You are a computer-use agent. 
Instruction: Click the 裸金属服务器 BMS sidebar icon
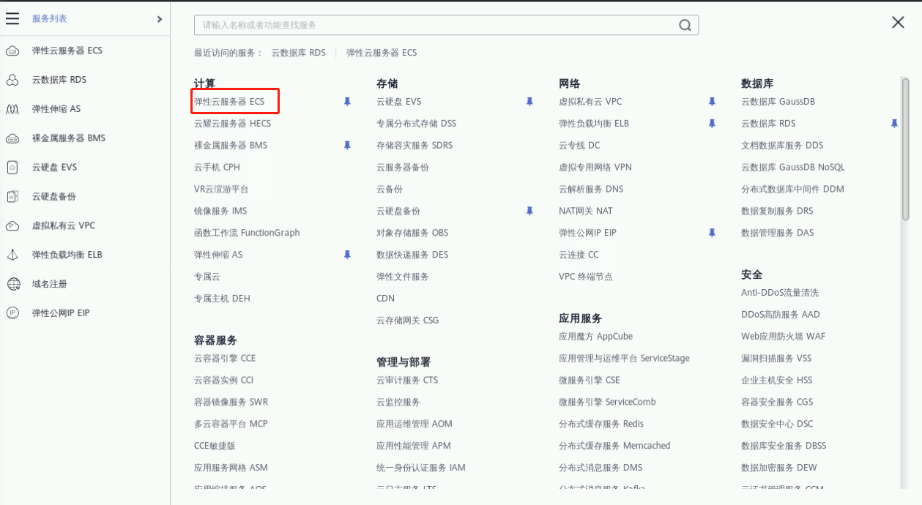pos(12,138)
